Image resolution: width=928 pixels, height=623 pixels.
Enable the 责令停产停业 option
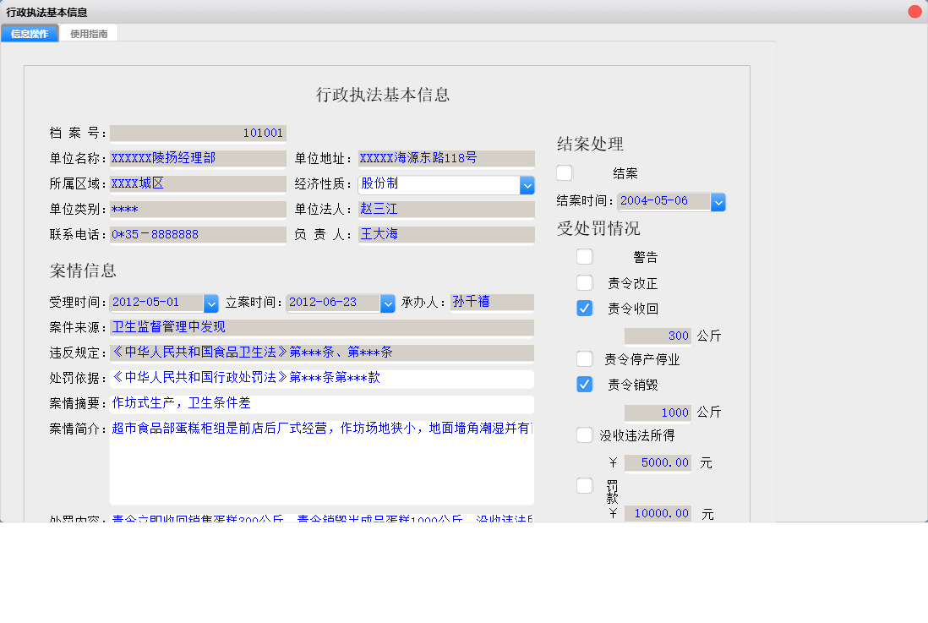584,358
